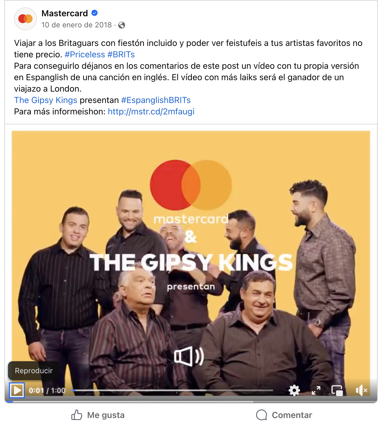
Task: Click the thumbs-up Me gusta button
Action: (x=98, y=415)
